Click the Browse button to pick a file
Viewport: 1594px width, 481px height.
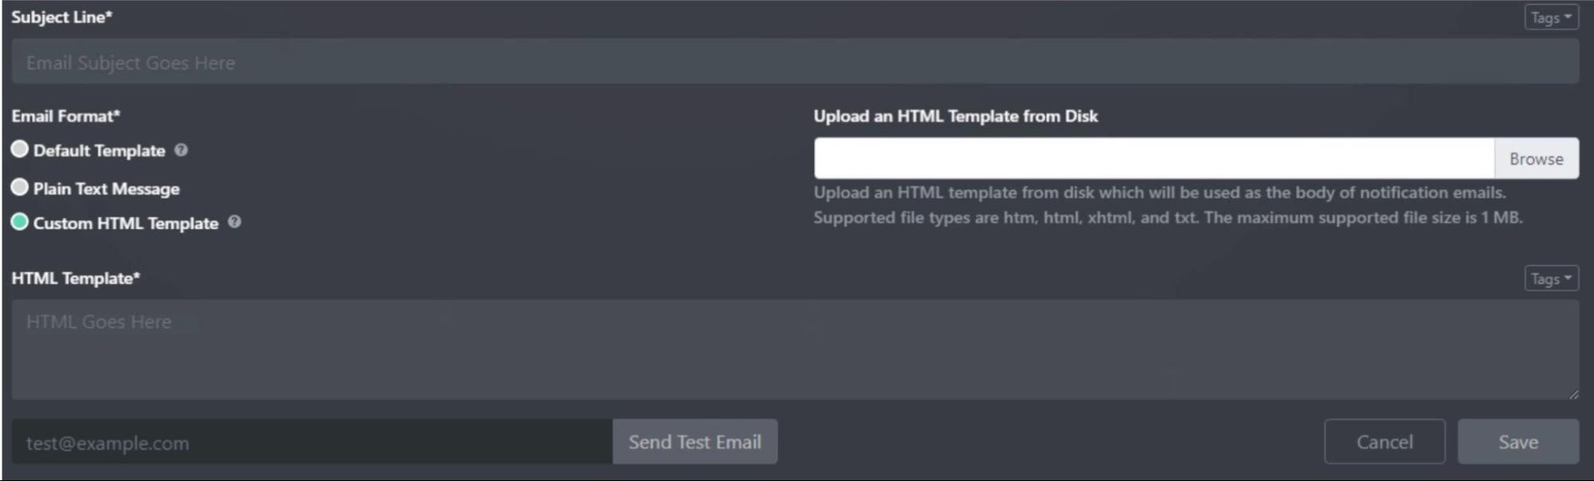(1535, 158)
